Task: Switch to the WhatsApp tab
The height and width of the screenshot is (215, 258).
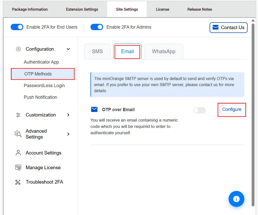Action: (x=163, y=51)
